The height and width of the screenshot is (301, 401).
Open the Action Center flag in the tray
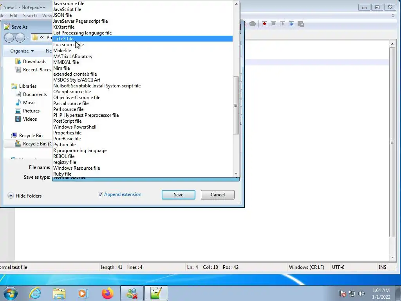(342, 294)
